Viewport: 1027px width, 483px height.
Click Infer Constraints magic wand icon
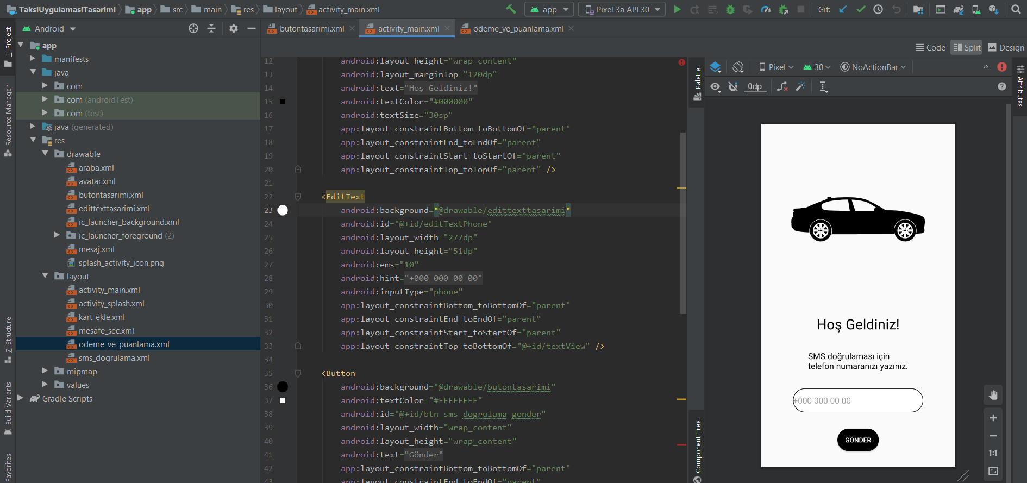[800, 87]
